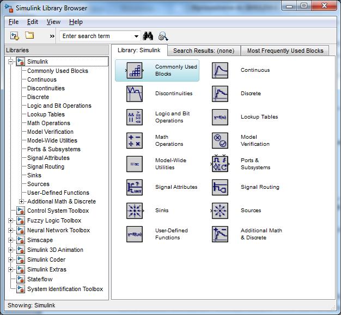The width and height of the screenshot is (341, 315).
Task: Click the Simscape library icon
Action: [x=21, y=240]
